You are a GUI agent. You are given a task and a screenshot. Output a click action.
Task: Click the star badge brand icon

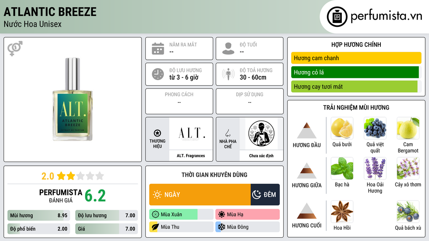point(158,133)
